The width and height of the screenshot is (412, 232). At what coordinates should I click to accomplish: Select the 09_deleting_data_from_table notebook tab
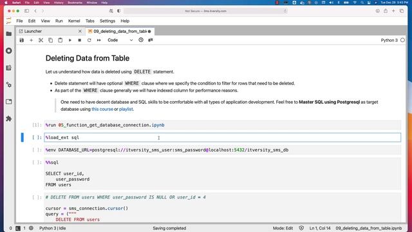(x=120, y=32)
